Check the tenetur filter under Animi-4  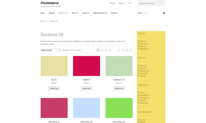[x=139, y=73]
